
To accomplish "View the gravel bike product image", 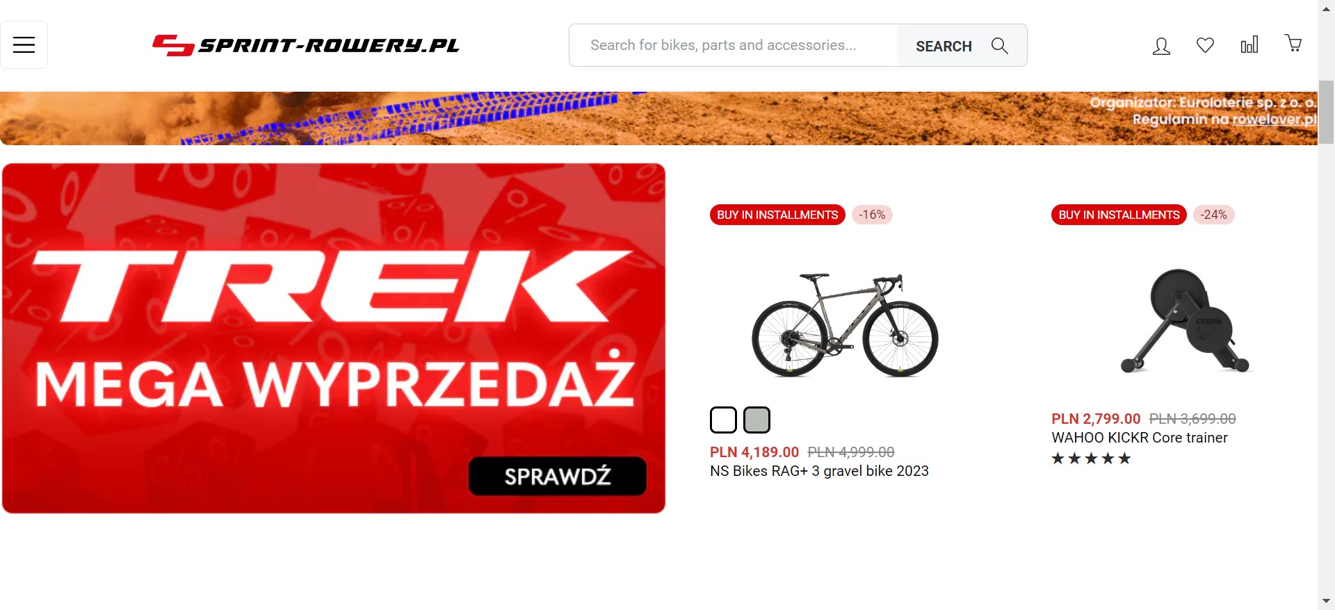I will (845, 324).
